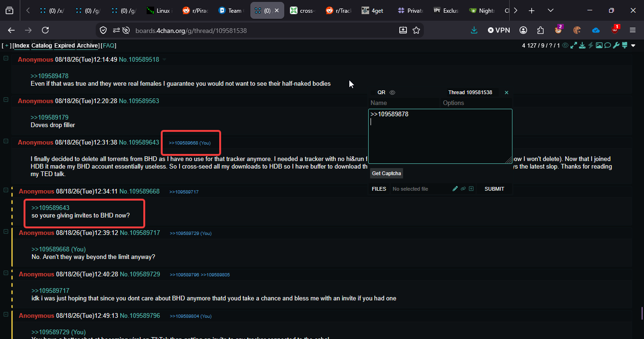Reload the page with the browser refresh button

pos(45,30)
